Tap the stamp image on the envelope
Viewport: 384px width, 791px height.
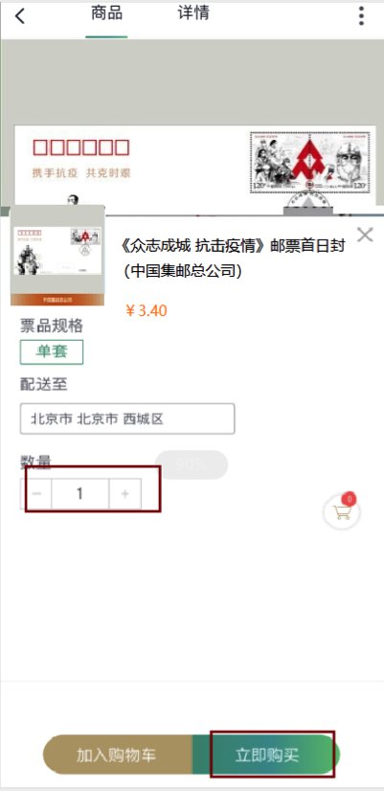click(310, 162)
